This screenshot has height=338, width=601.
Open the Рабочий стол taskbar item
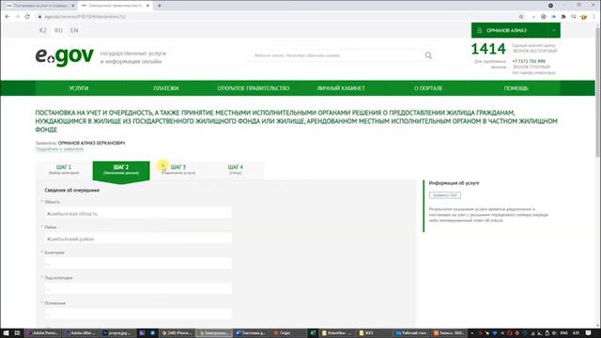[x=411, y=333]
